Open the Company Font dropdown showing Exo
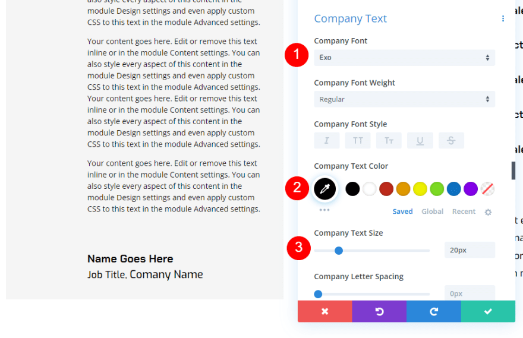523x338 pixels. click(404, 58)
